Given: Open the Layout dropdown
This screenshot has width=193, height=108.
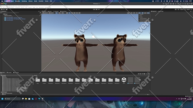Looking at the screenshot, I should click(x=189, y=9).
